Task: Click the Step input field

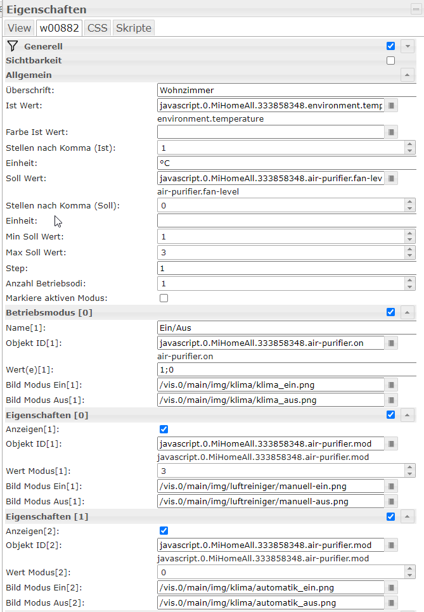Action: [287, 269]
